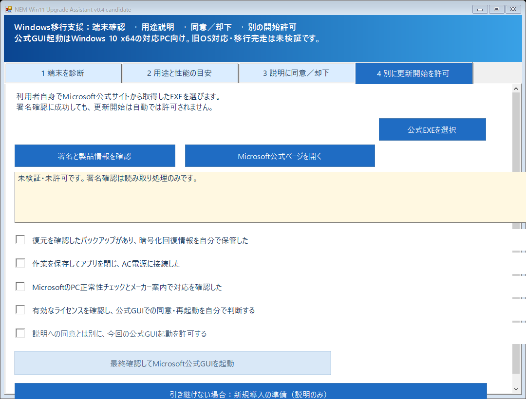Click the window title NEM Win11 Upgrade Assistant v0.4 candidate
This screenshot has height=399, width=526.
(x=73, y=9)
